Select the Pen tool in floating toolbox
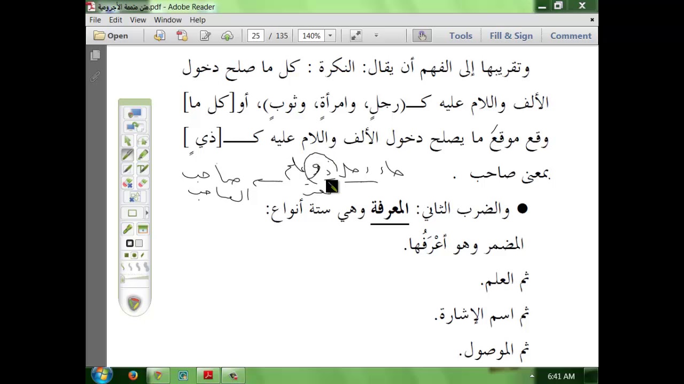This screenshot has width=684, height=384. [x=128, y=155]
